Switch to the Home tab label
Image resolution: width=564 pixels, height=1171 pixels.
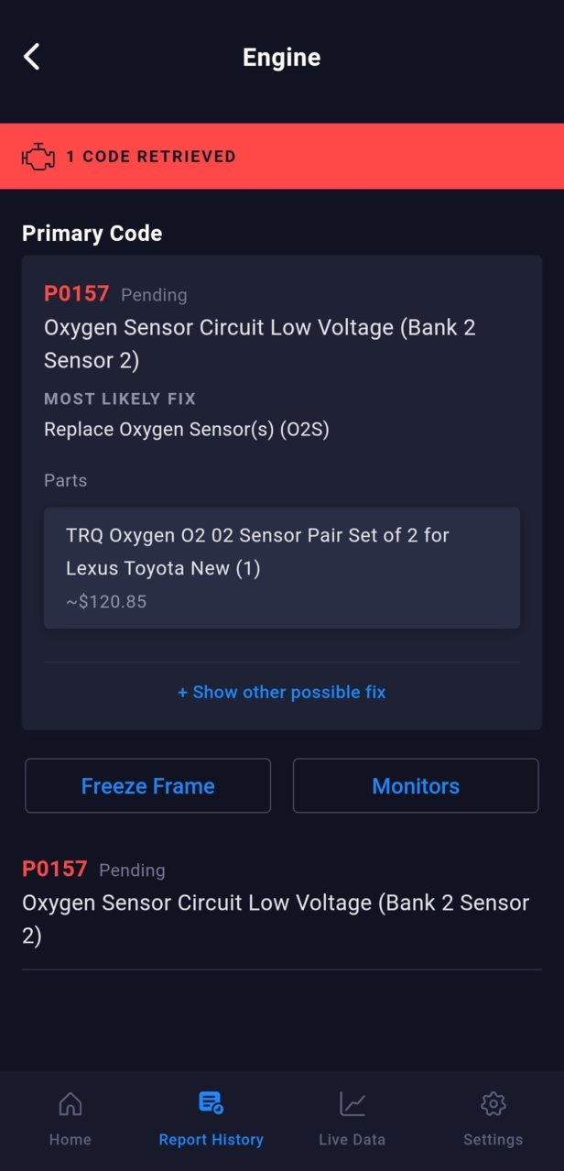point(70,1140)
